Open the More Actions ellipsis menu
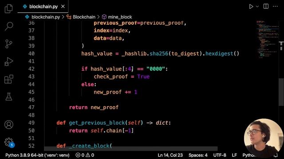The width and height of the screenshot is (284, 159). [275, 6]
